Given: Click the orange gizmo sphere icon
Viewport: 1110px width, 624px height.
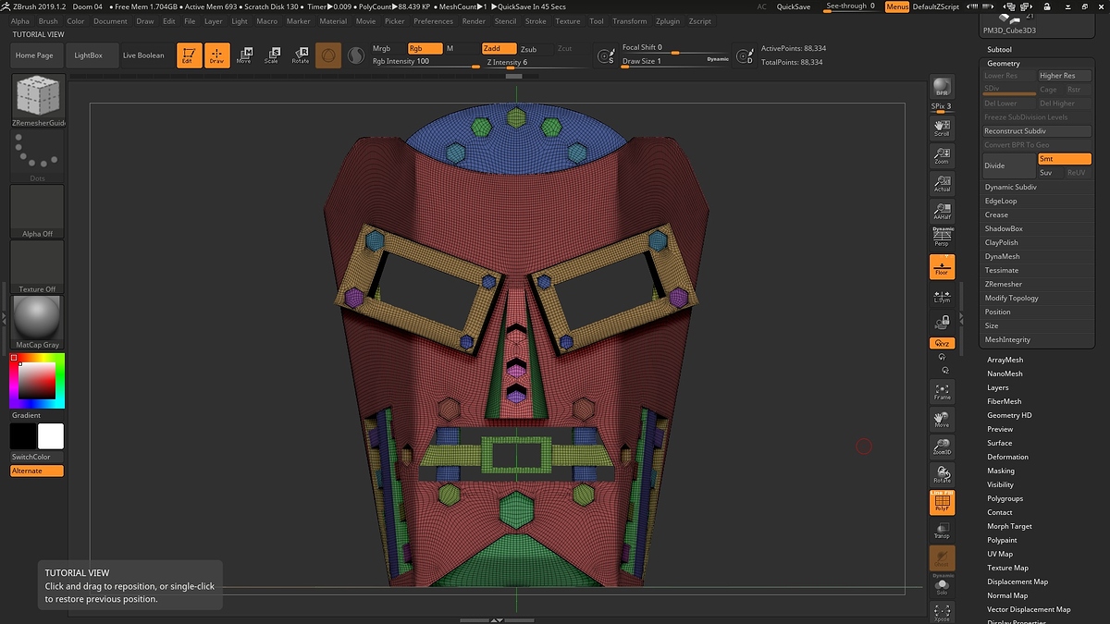Looking at the screenshot, I should (327, 55).
